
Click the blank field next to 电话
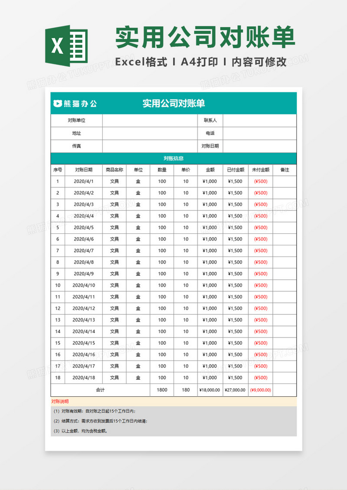259,133
